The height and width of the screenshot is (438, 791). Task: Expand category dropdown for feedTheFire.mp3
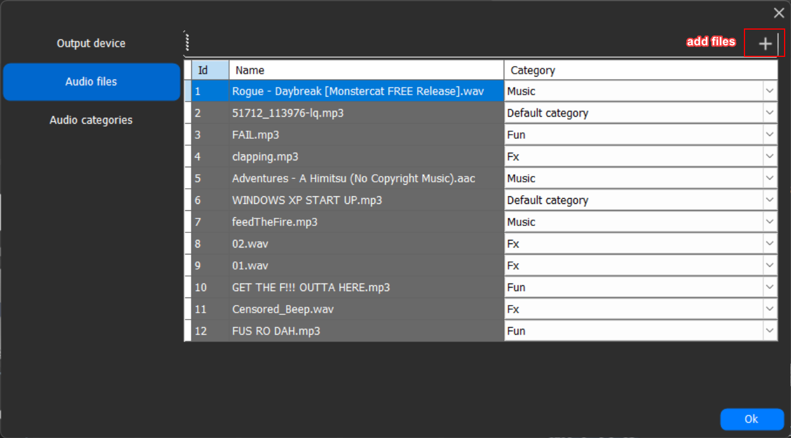pyautogui.click(x=770, y=222)
